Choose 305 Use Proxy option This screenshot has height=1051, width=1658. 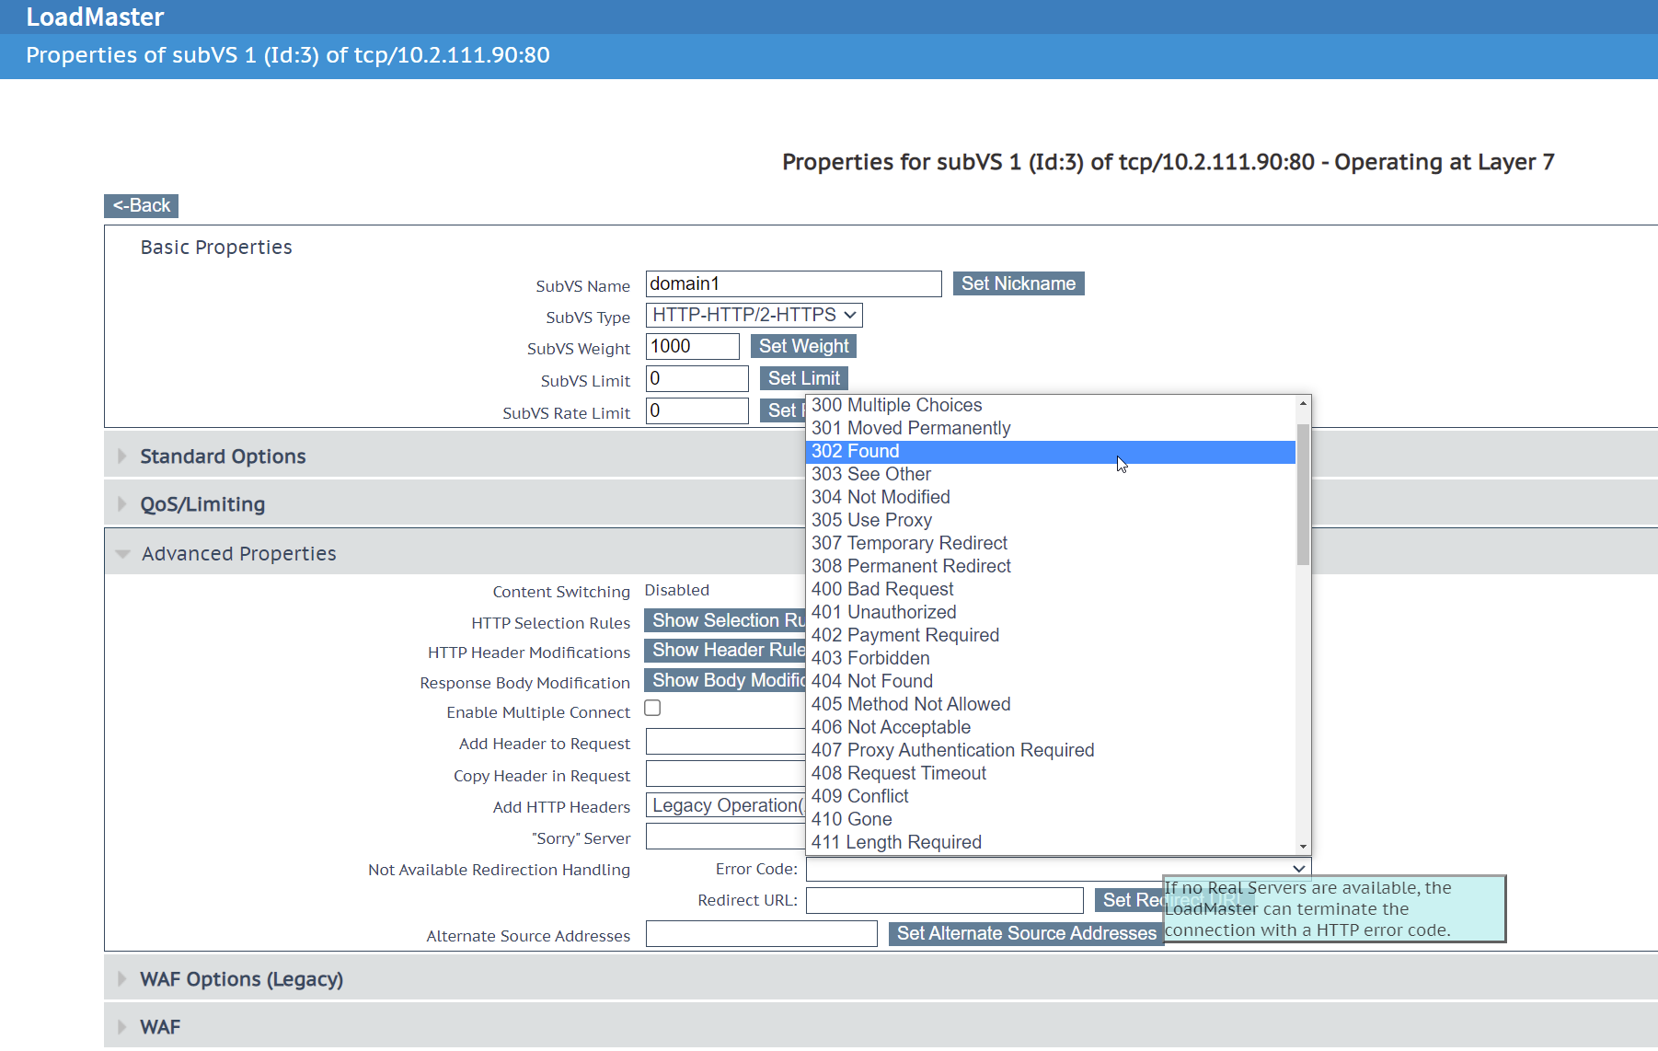click(x=1051, y=520)
